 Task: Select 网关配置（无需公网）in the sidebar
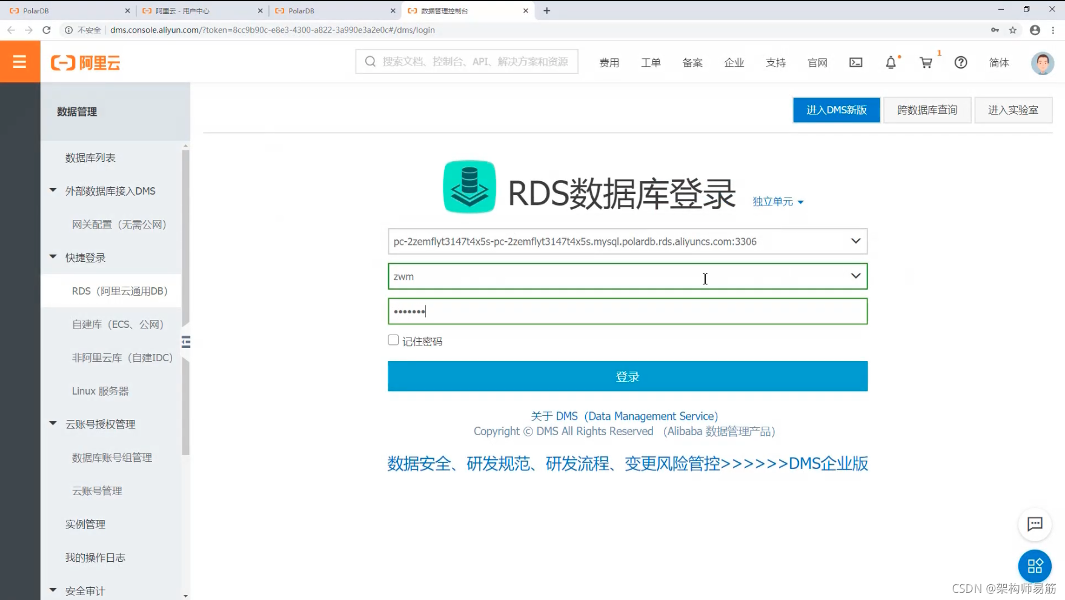119,224
